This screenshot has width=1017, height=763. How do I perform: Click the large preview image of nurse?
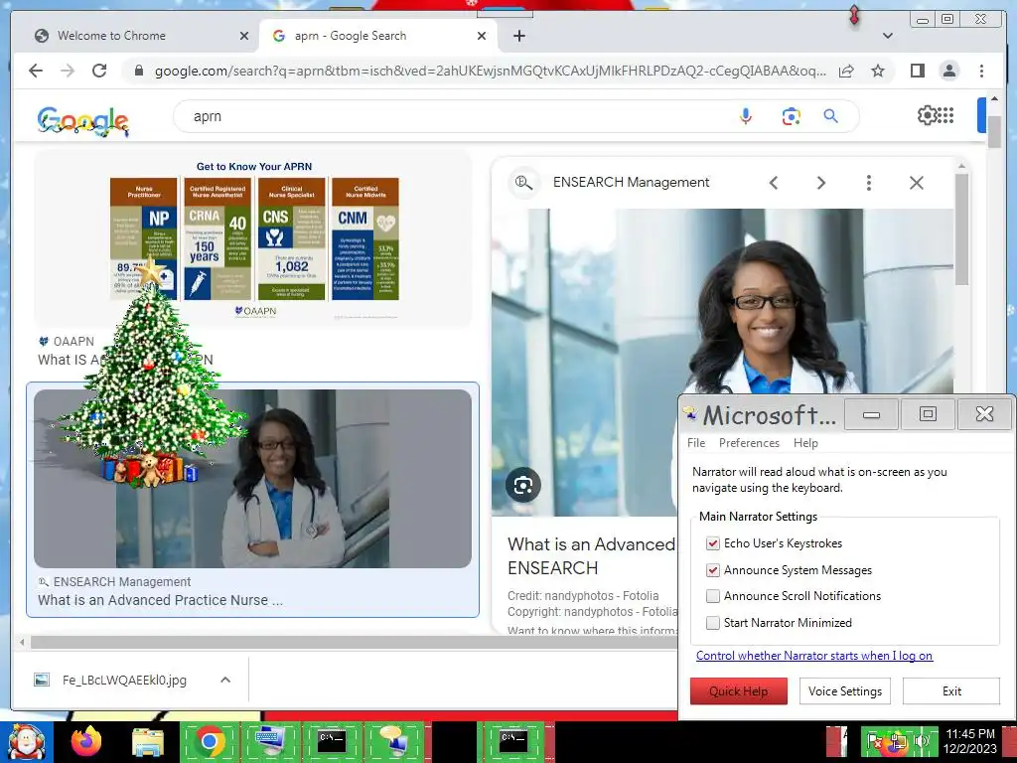click(722, 302)
